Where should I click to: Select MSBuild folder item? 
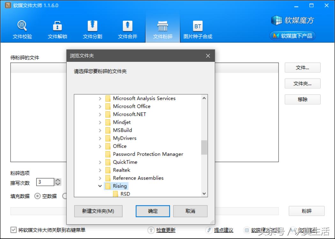[119, 130]
